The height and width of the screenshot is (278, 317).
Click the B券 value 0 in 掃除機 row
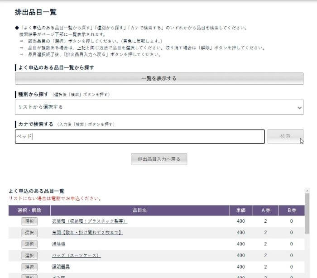point(291,244)
